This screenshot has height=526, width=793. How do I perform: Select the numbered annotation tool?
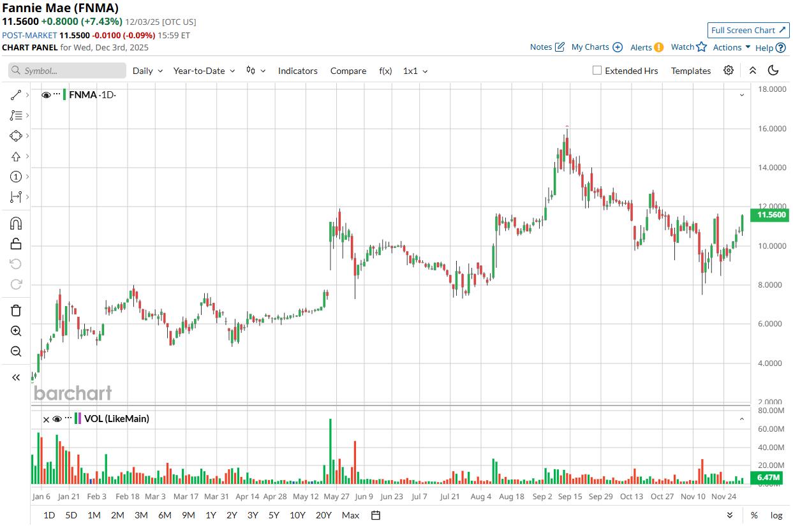pos(16,177)
